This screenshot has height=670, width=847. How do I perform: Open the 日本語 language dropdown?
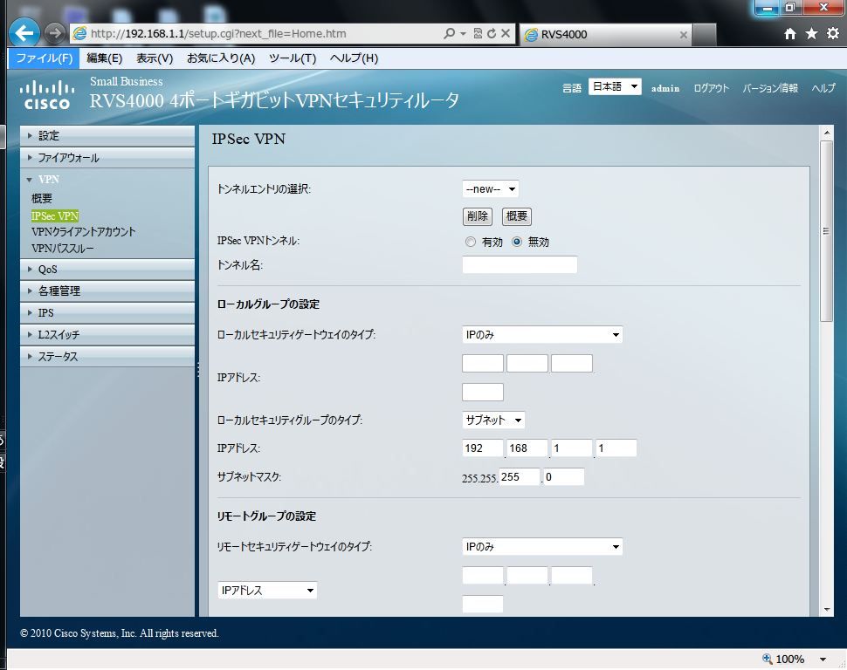pyautogui.click(x=615, y=86)
